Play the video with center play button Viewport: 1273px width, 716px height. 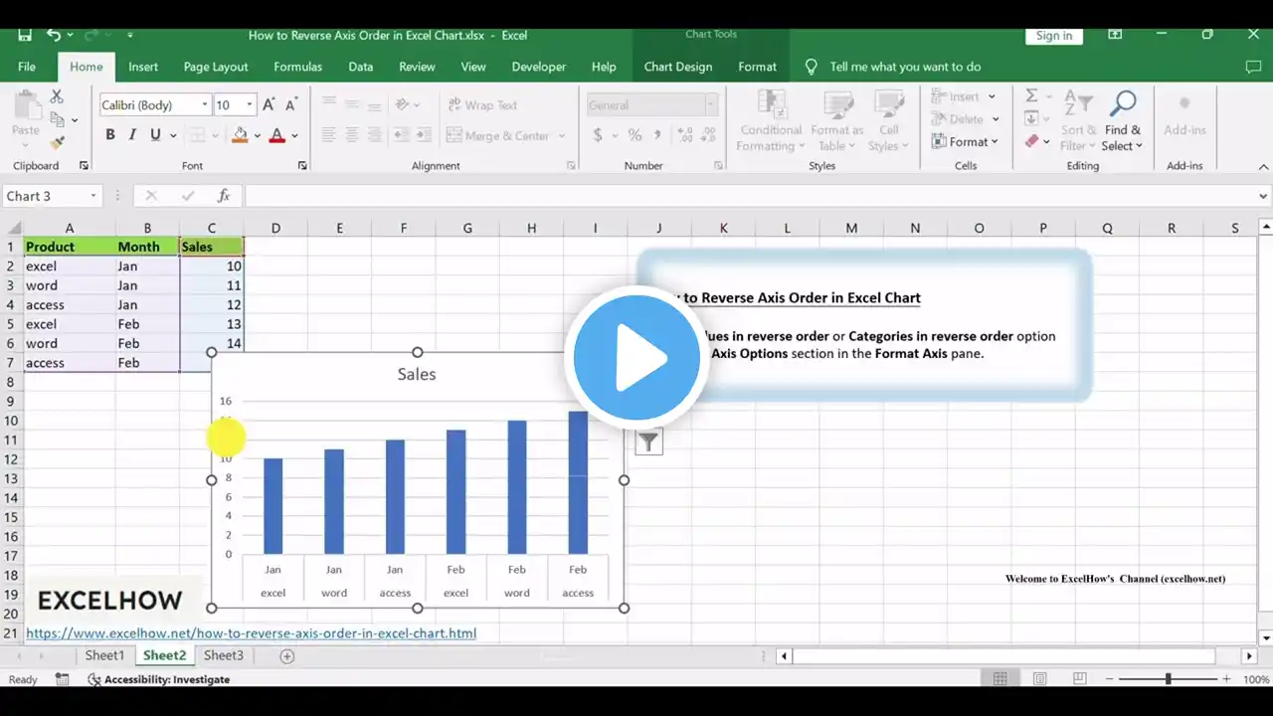coord(636,358)
